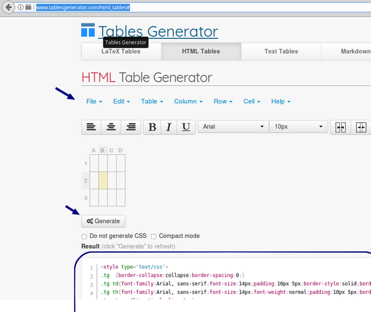Select cell A1 in the table grid
371x312 pixels.
94,163
